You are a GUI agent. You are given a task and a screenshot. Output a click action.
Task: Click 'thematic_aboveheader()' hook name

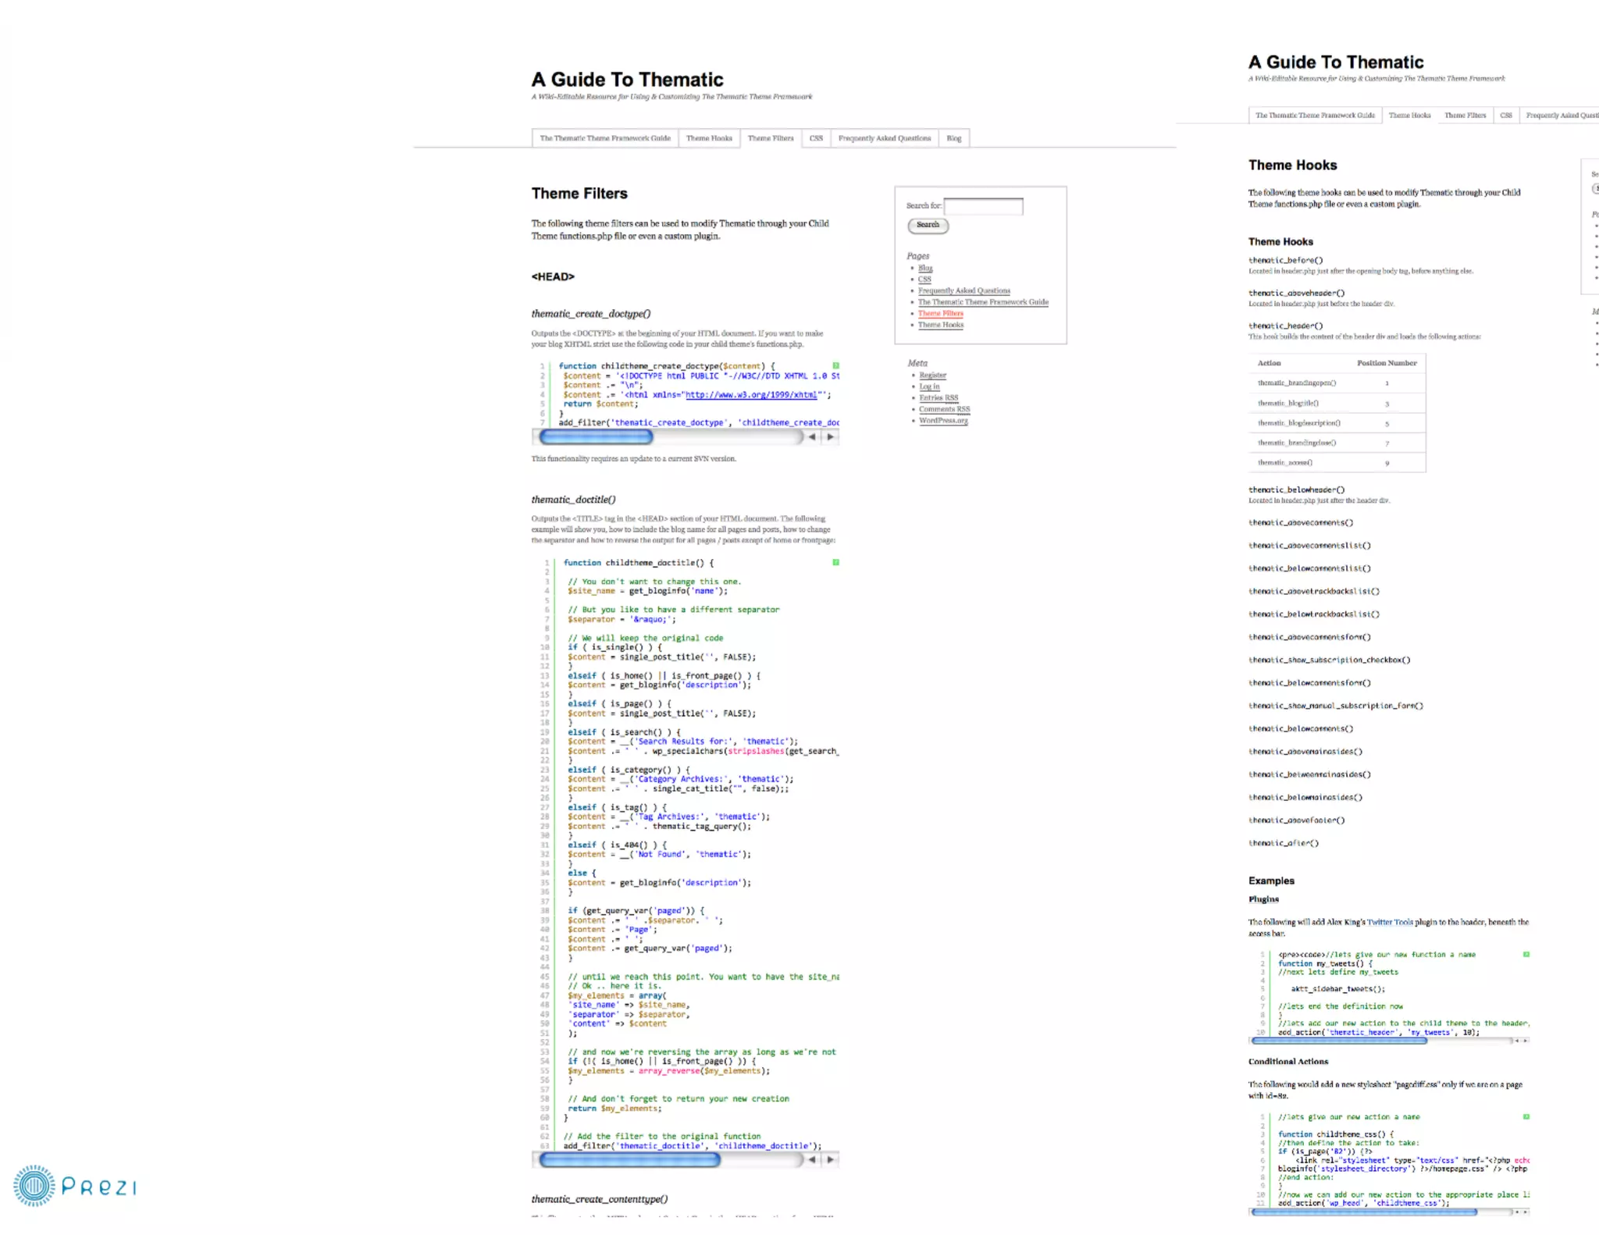[1297, 293]
